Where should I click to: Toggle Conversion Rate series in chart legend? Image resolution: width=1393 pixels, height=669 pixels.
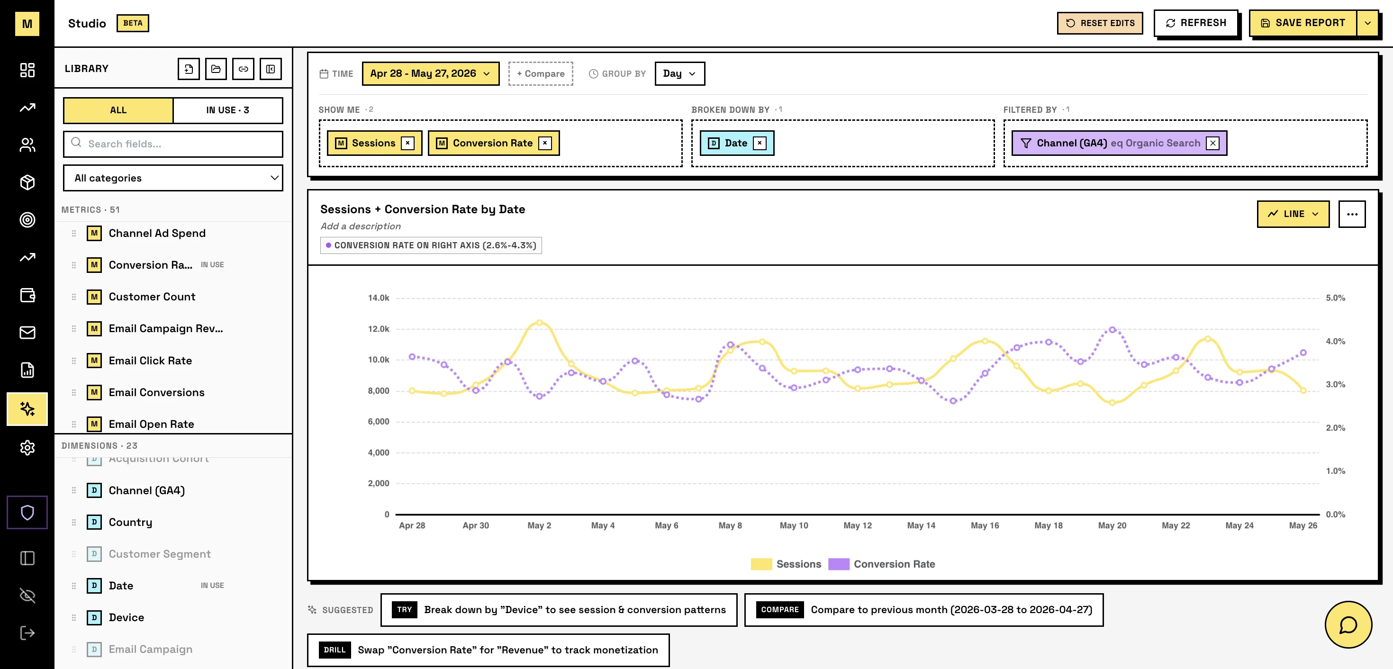click(x=881, y=564)
